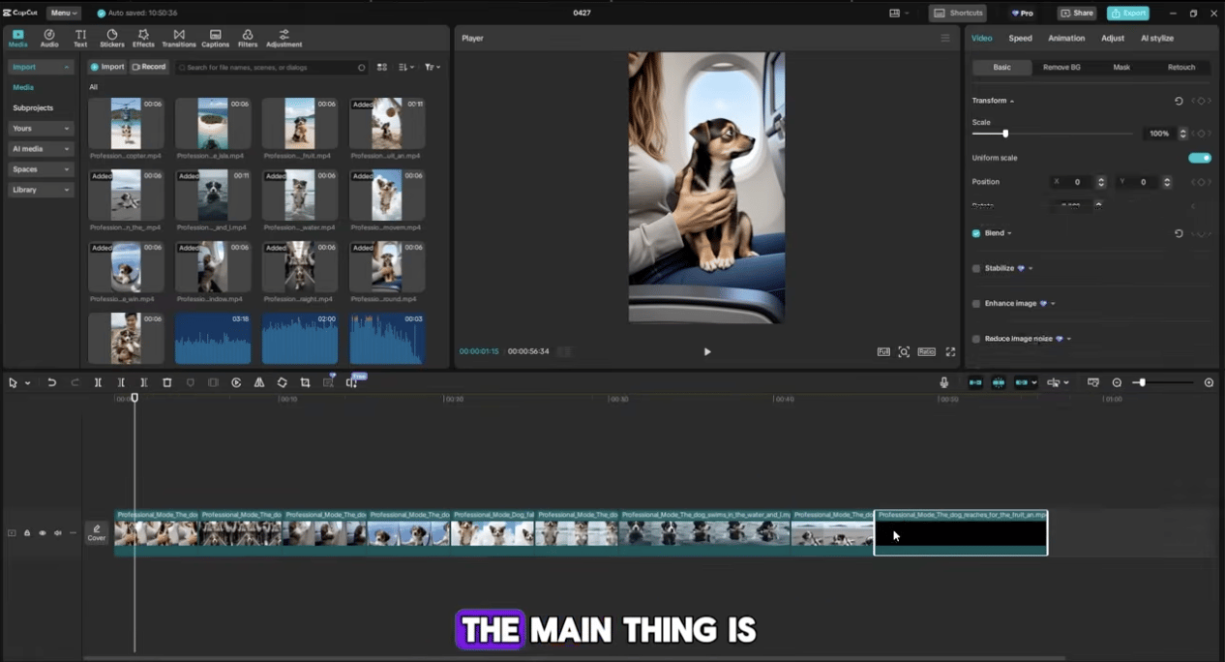Select the Remove BG sub-tab
Image resolution: width=1225 pixels, height=662 pixels.
1061,67
